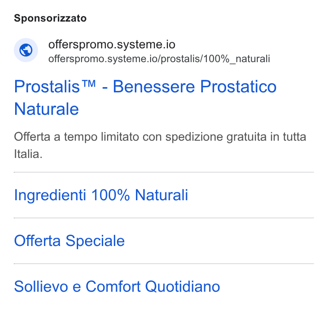The height and width of the screenshot is (309, 328).
Task: Click the word Quotidiano in the last sitelink
Action: (183, 287)
